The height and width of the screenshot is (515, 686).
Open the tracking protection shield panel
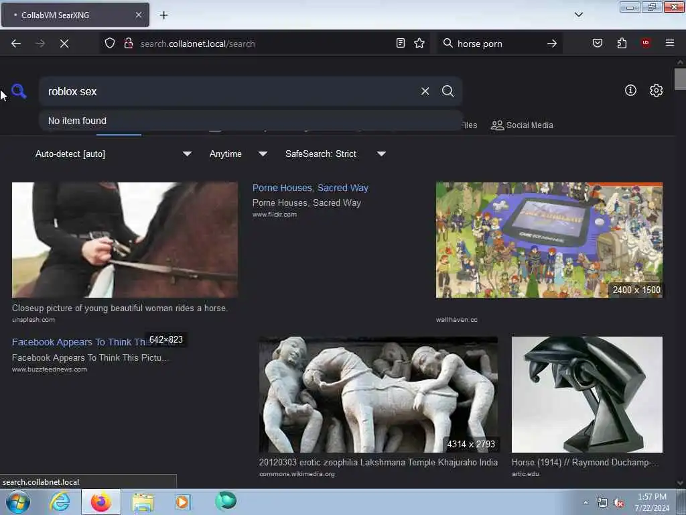pos(110,44)
